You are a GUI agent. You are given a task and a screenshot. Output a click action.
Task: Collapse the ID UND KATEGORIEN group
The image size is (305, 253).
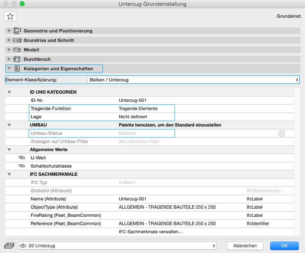click(x=9, y=92)
